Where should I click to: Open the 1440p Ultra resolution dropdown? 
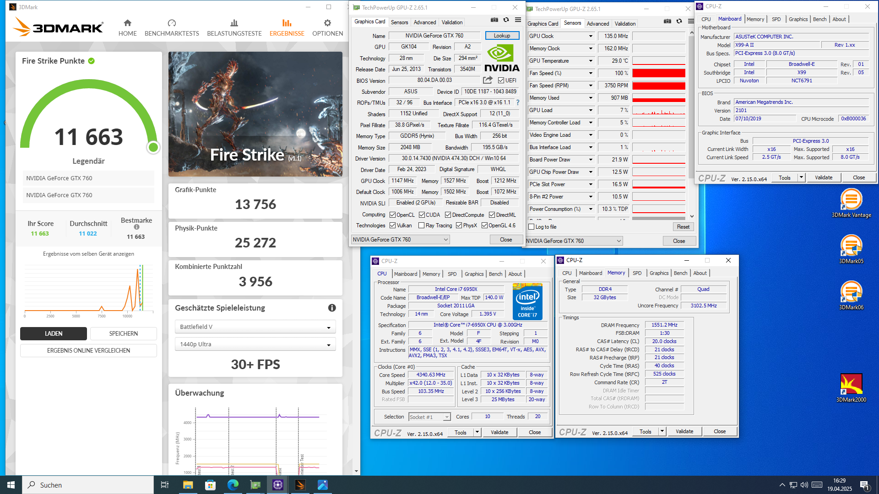click(x=255, y=344)
